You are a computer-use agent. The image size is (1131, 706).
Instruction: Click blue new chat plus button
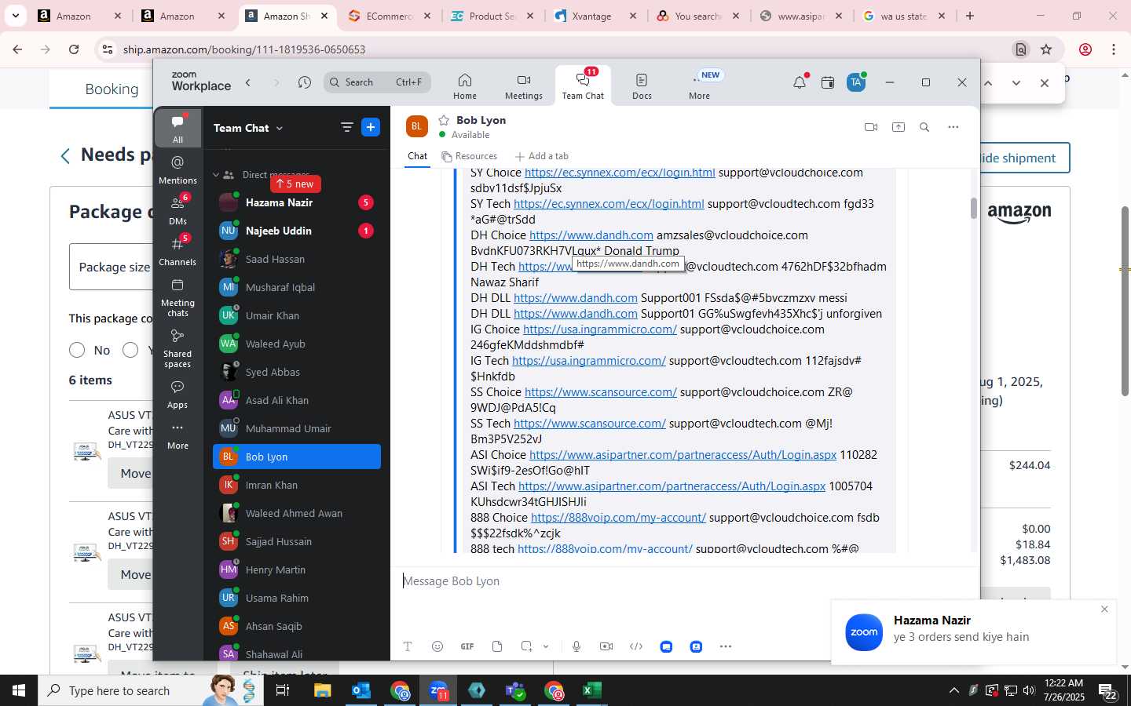point(371,127)
